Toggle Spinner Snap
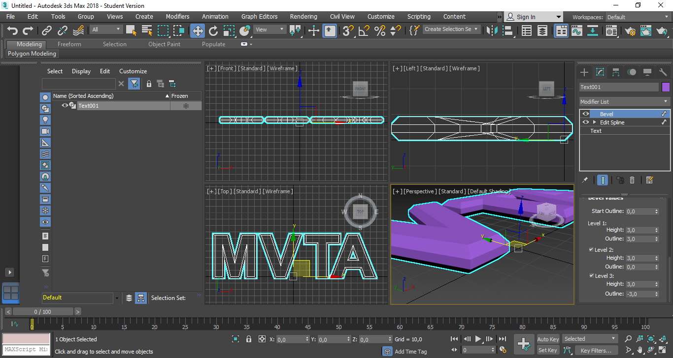The width and height of the screenshot is (673, 358). [396, 31]
